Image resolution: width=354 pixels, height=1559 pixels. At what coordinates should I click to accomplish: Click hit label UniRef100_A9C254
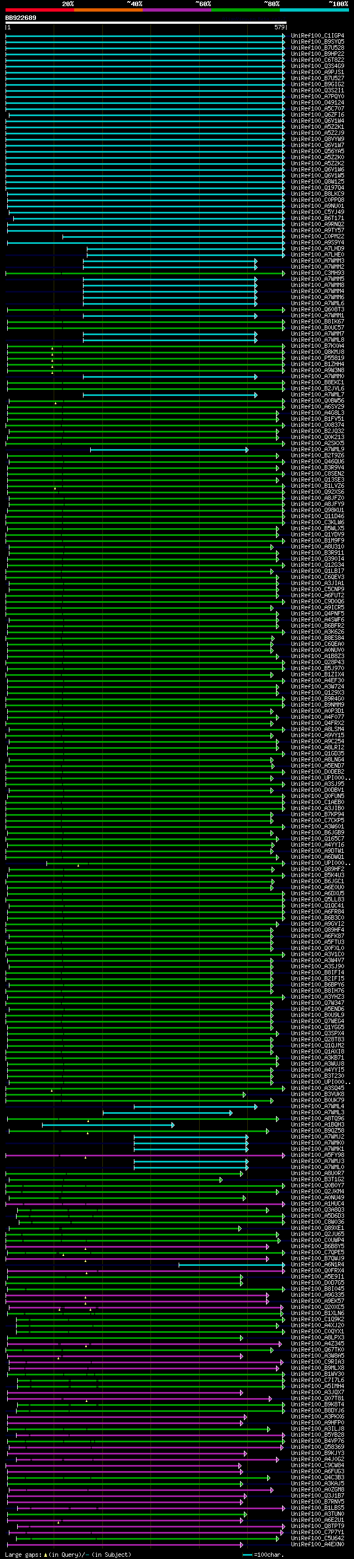(317, 742)
